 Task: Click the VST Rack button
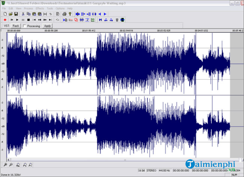tap(16, 26)
